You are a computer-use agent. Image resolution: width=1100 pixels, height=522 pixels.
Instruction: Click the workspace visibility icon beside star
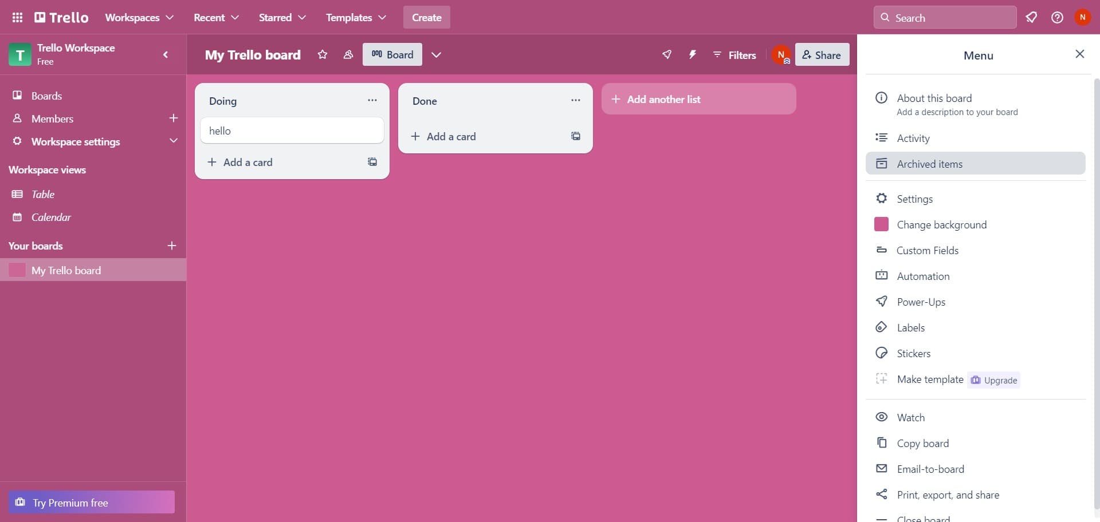(348, 55)
